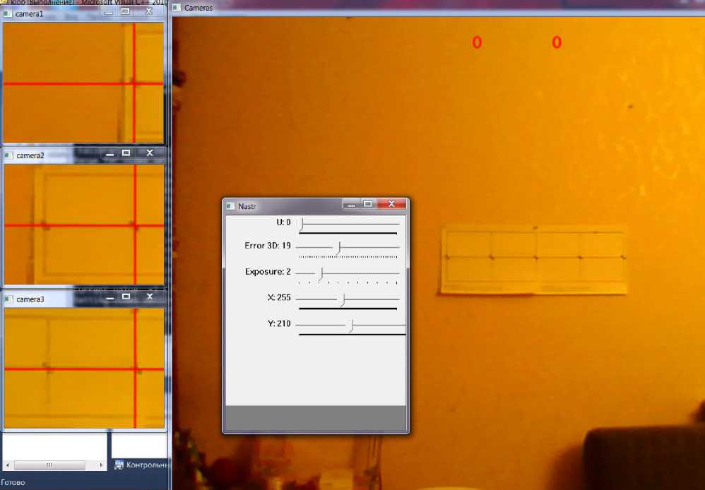The image size is (705, 490).
Task: Click the Exposure slider thumb
Action: [x=321, y=273]
